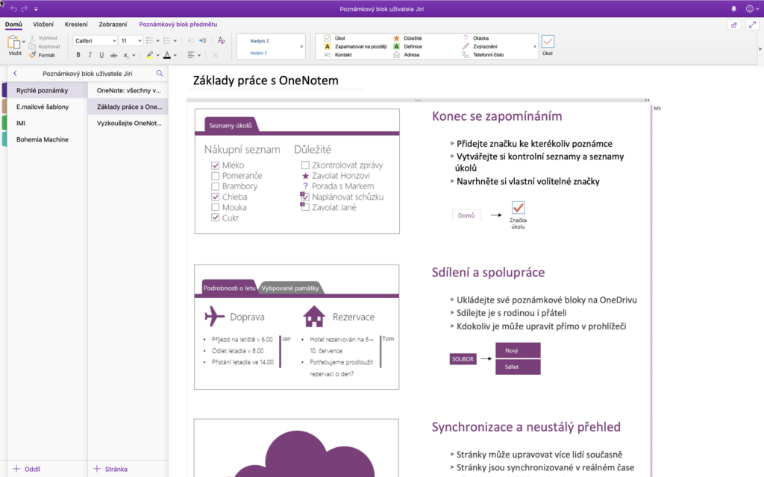Apply the Úkol tag from the gallery

335,38
